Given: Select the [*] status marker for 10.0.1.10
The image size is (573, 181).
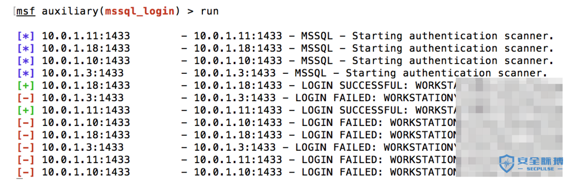Looking at the screenshot, I should click(26, 61).
